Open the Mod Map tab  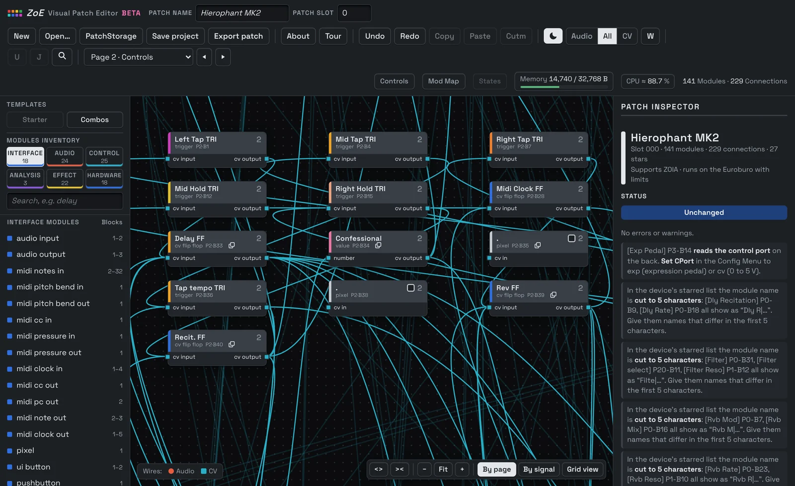tap(444, 81)
